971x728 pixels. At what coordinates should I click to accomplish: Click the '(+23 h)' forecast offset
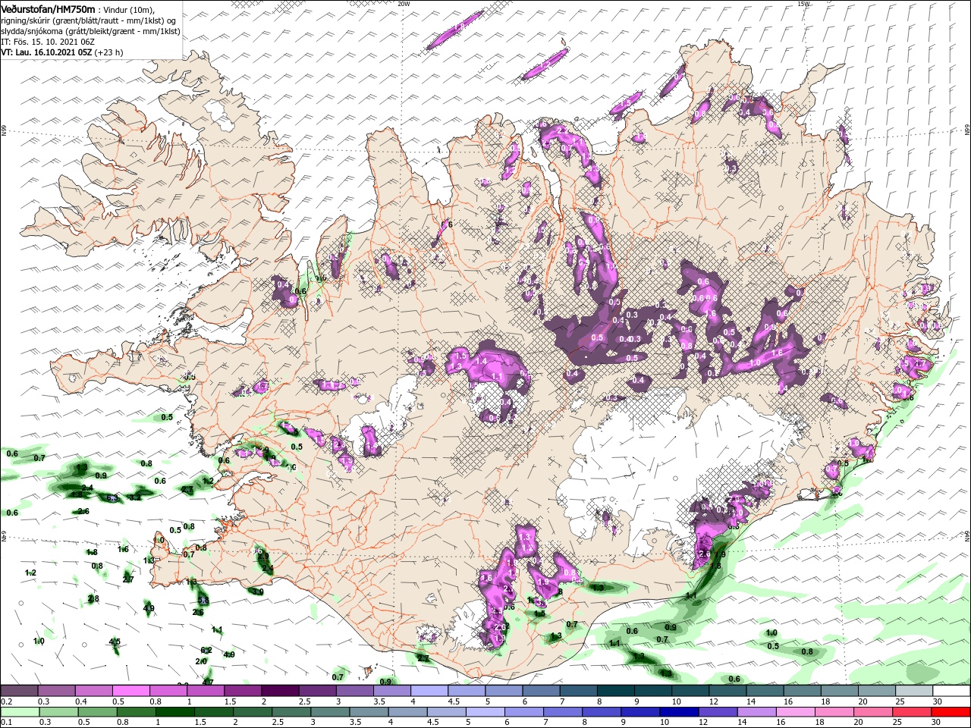(x=109, y=52)
